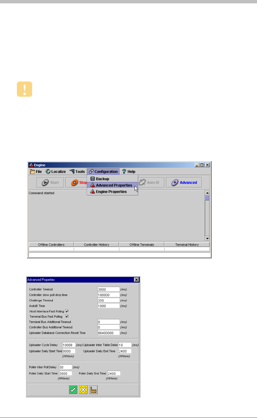257x418 pixels.
Task: Click the Backup database icon
Action: 93,179
